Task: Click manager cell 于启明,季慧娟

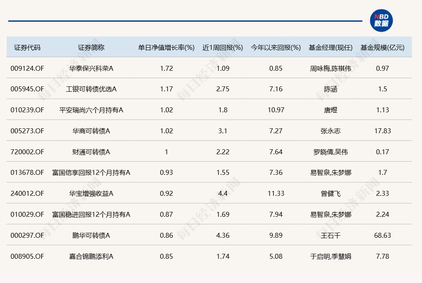Action: coord(331,256)
